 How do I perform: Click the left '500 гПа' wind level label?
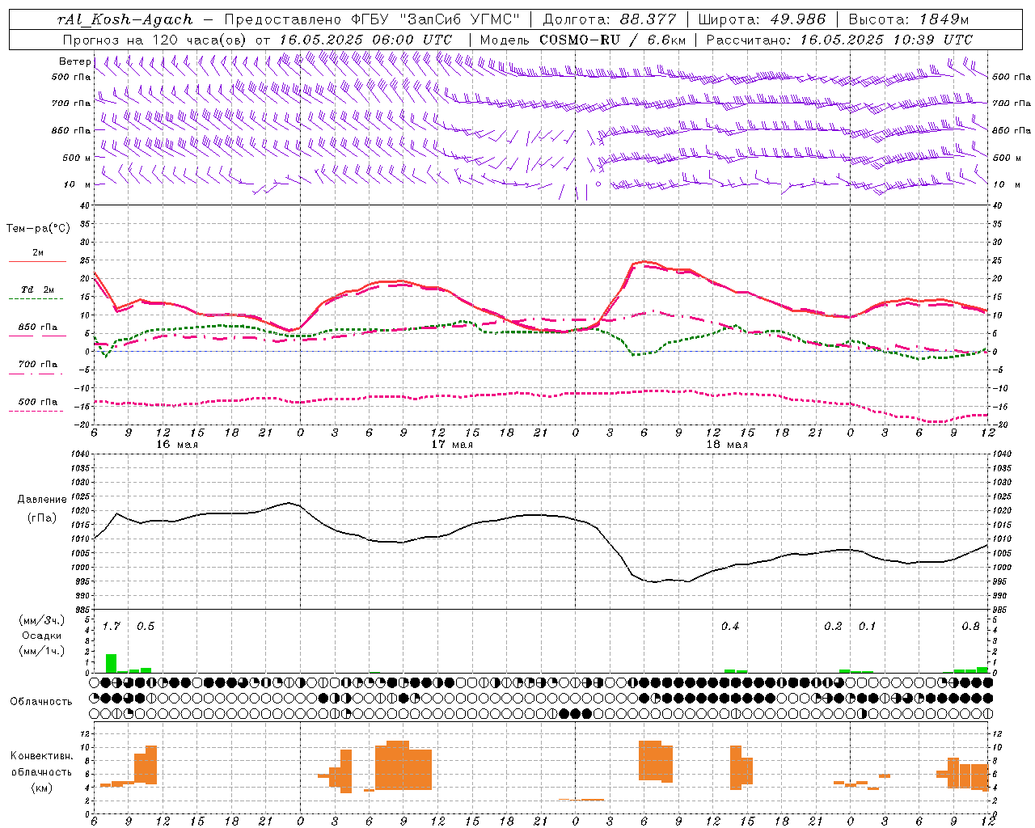71,78
